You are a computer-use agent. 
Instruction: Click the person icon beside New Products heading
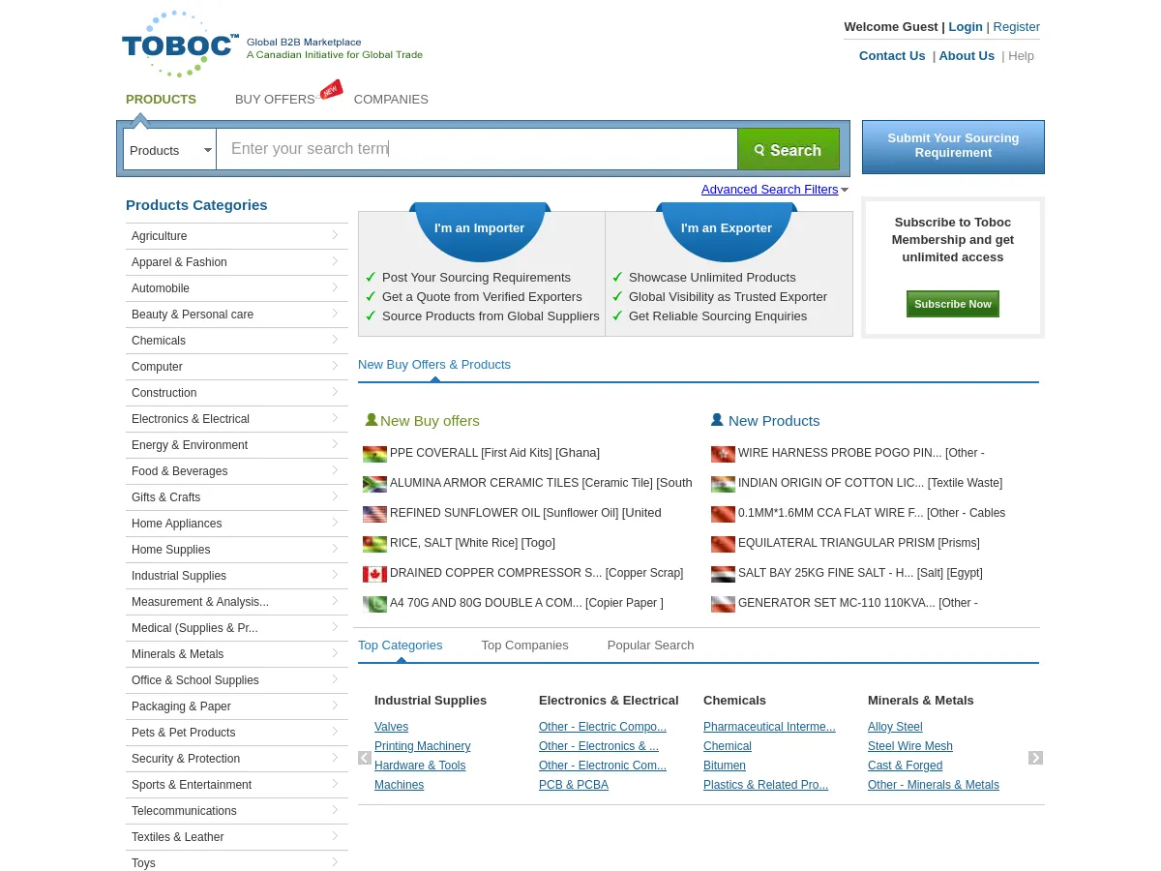coord(717,418)
